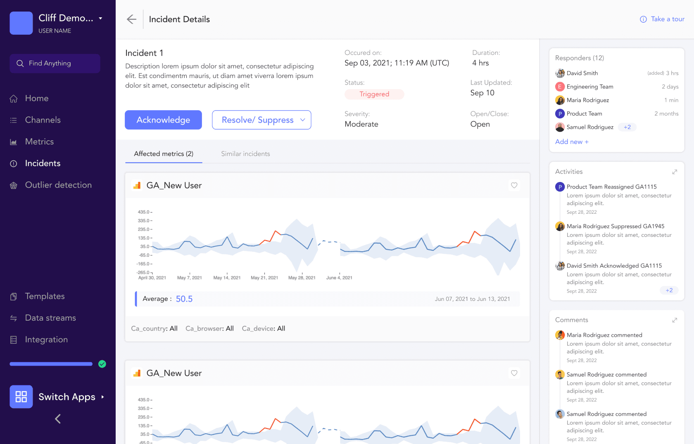Click the Acknowledge button
Viewport: 694px width, 444px height.
[x=163, y=120]
